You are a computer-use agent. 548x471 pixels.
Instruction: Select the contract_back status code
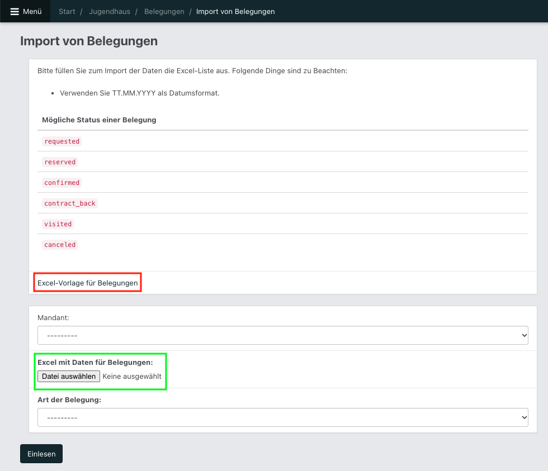point(69,203)
